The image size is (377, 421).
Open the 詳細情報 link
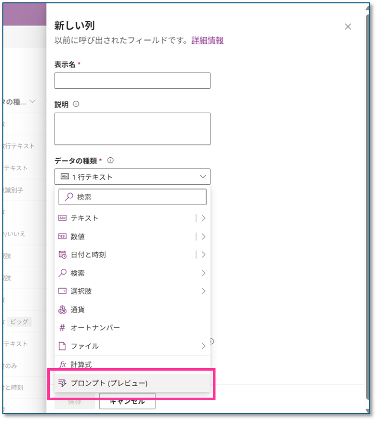207,40
